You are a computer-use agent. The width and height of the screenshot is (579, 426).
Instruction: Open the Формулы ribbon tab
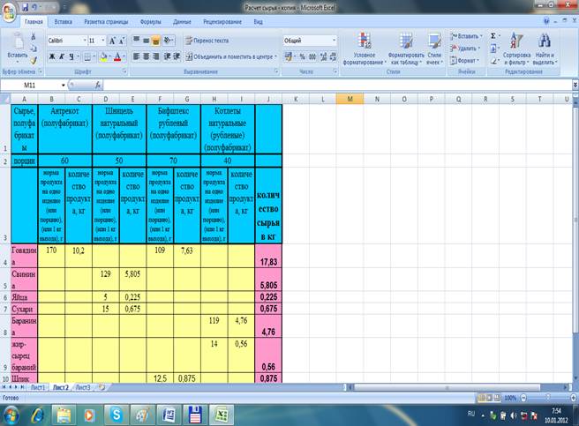click(x=150, y=22)
